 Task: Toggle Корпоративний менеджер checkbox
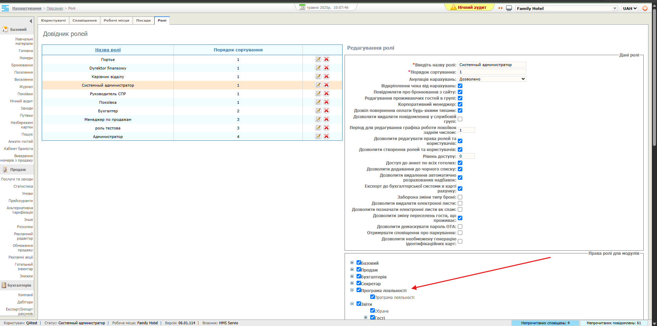460,104
